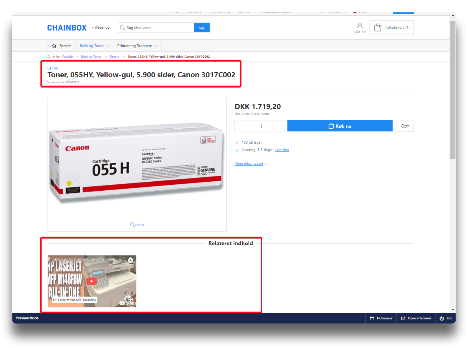Open the Printere og Scannere menu

(135, 46)
